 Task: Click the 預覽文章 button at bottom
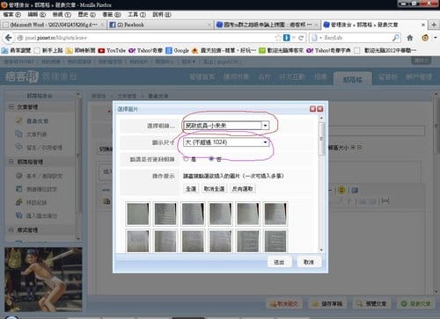(371, 304)
